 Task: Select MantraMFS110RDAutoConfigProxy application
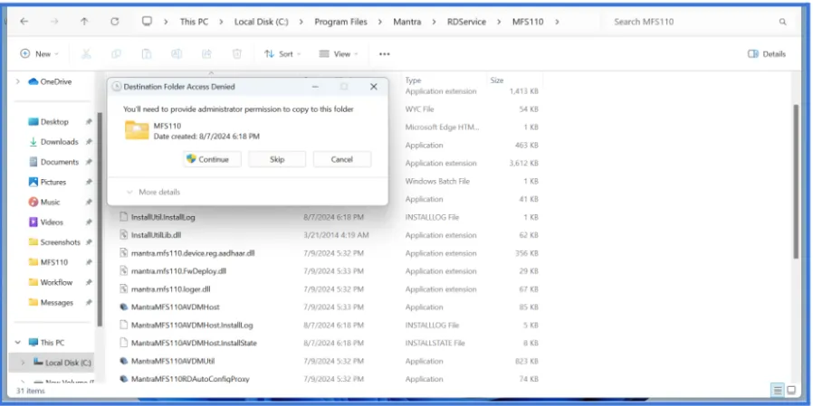point(190,379)
